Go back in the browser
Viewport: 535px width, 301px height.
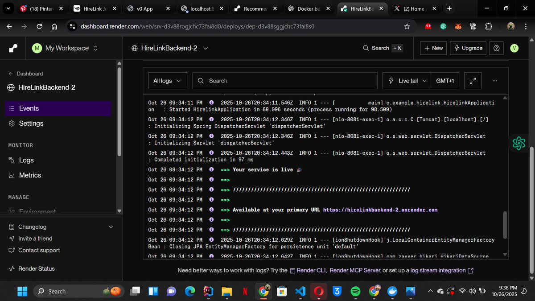[x=9, y=27]
